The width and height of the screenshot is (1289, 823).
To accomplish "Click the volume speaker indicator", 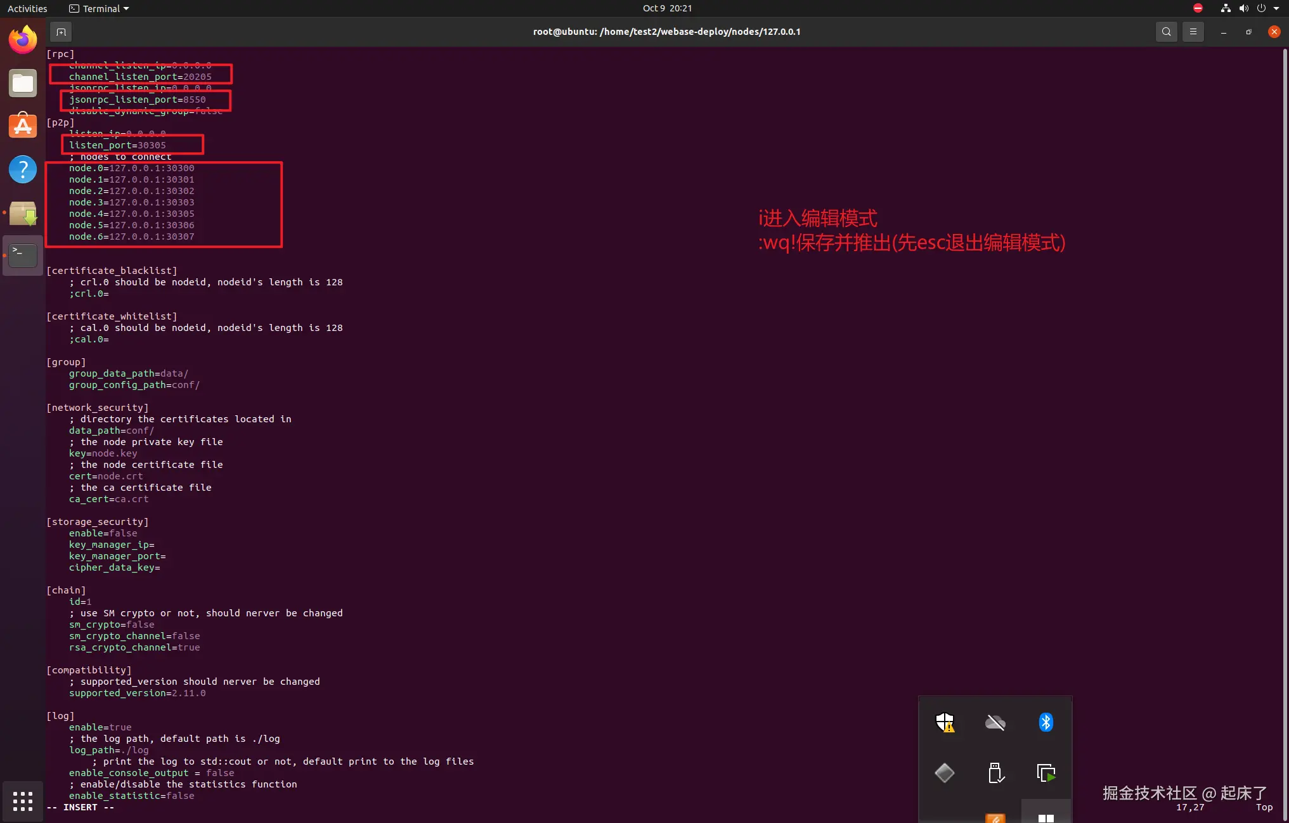I will 1243,8.
